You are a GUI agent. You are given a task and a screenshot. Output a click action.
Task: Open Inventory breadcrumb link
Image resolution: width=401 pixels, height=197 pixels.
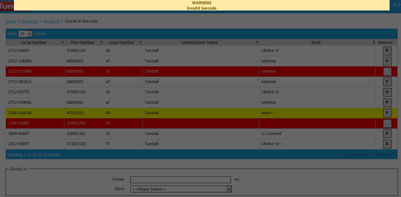pos(30,21)
